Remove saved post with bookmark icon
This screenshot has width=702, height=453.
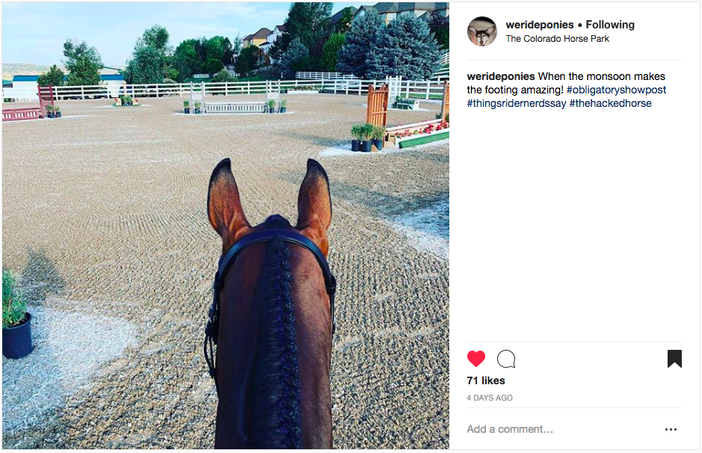674,359
